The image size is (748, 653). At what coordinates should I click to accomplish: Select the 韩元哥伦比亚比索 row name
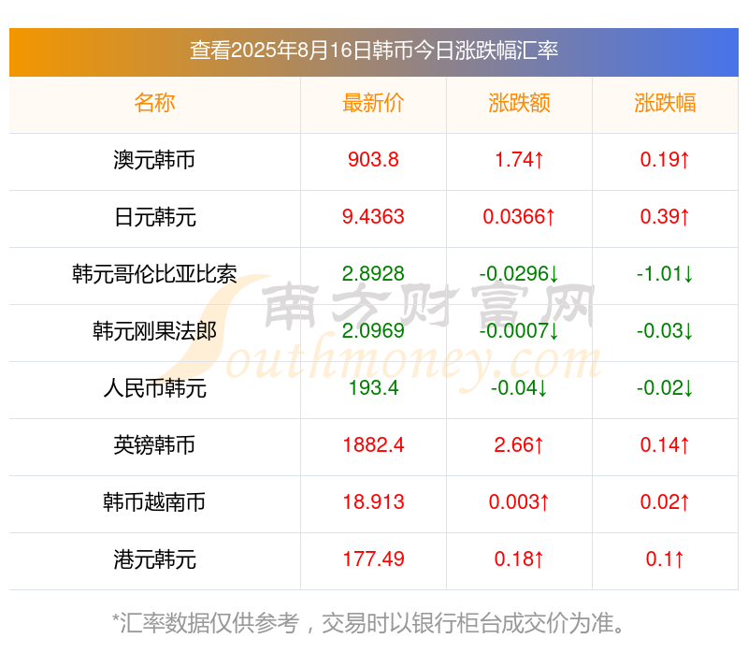154,274
